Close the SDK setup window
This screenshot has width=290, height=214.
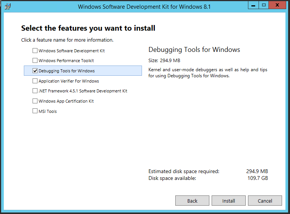277,5
